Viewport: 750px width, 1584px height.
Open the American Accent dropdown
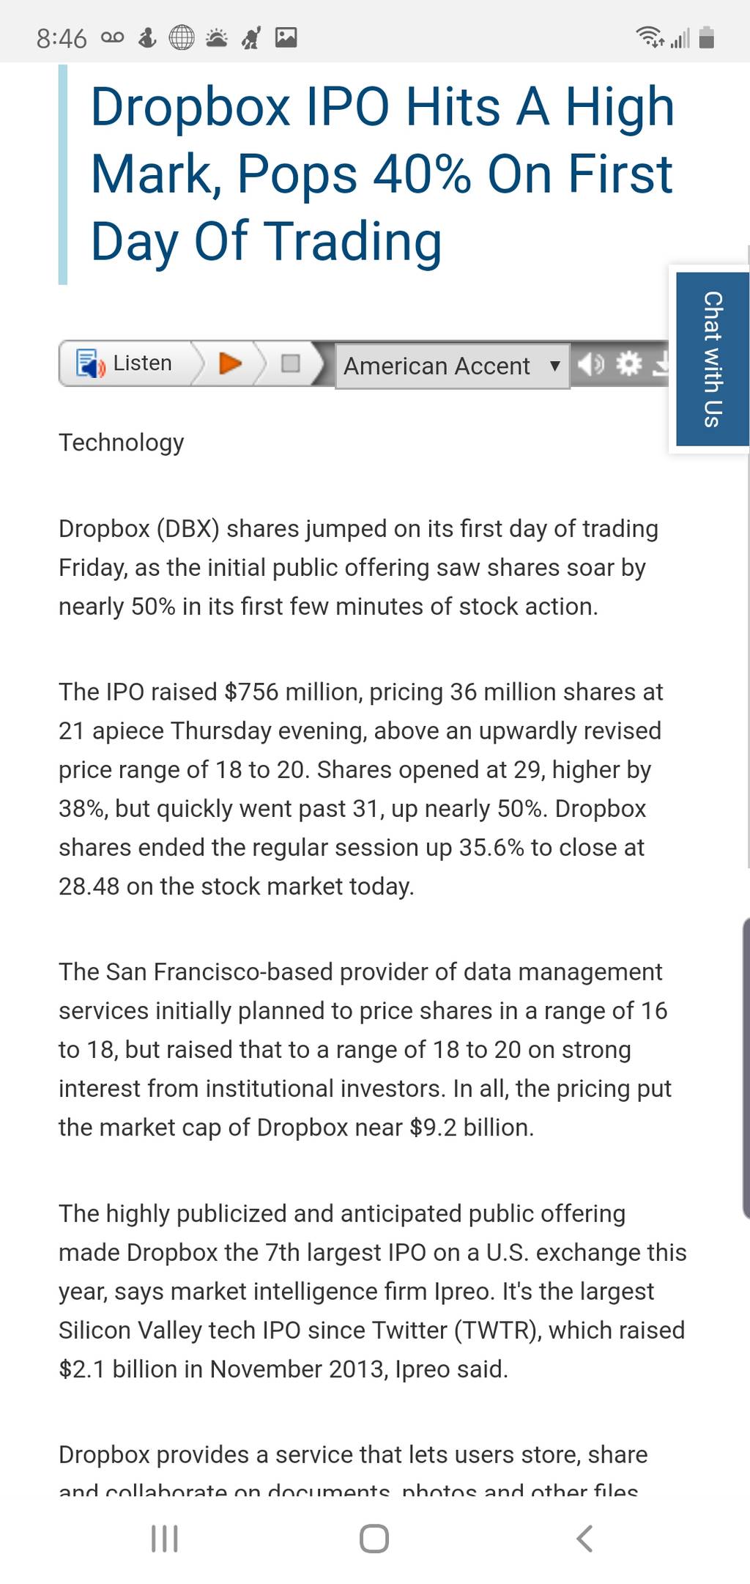[452, 366]
